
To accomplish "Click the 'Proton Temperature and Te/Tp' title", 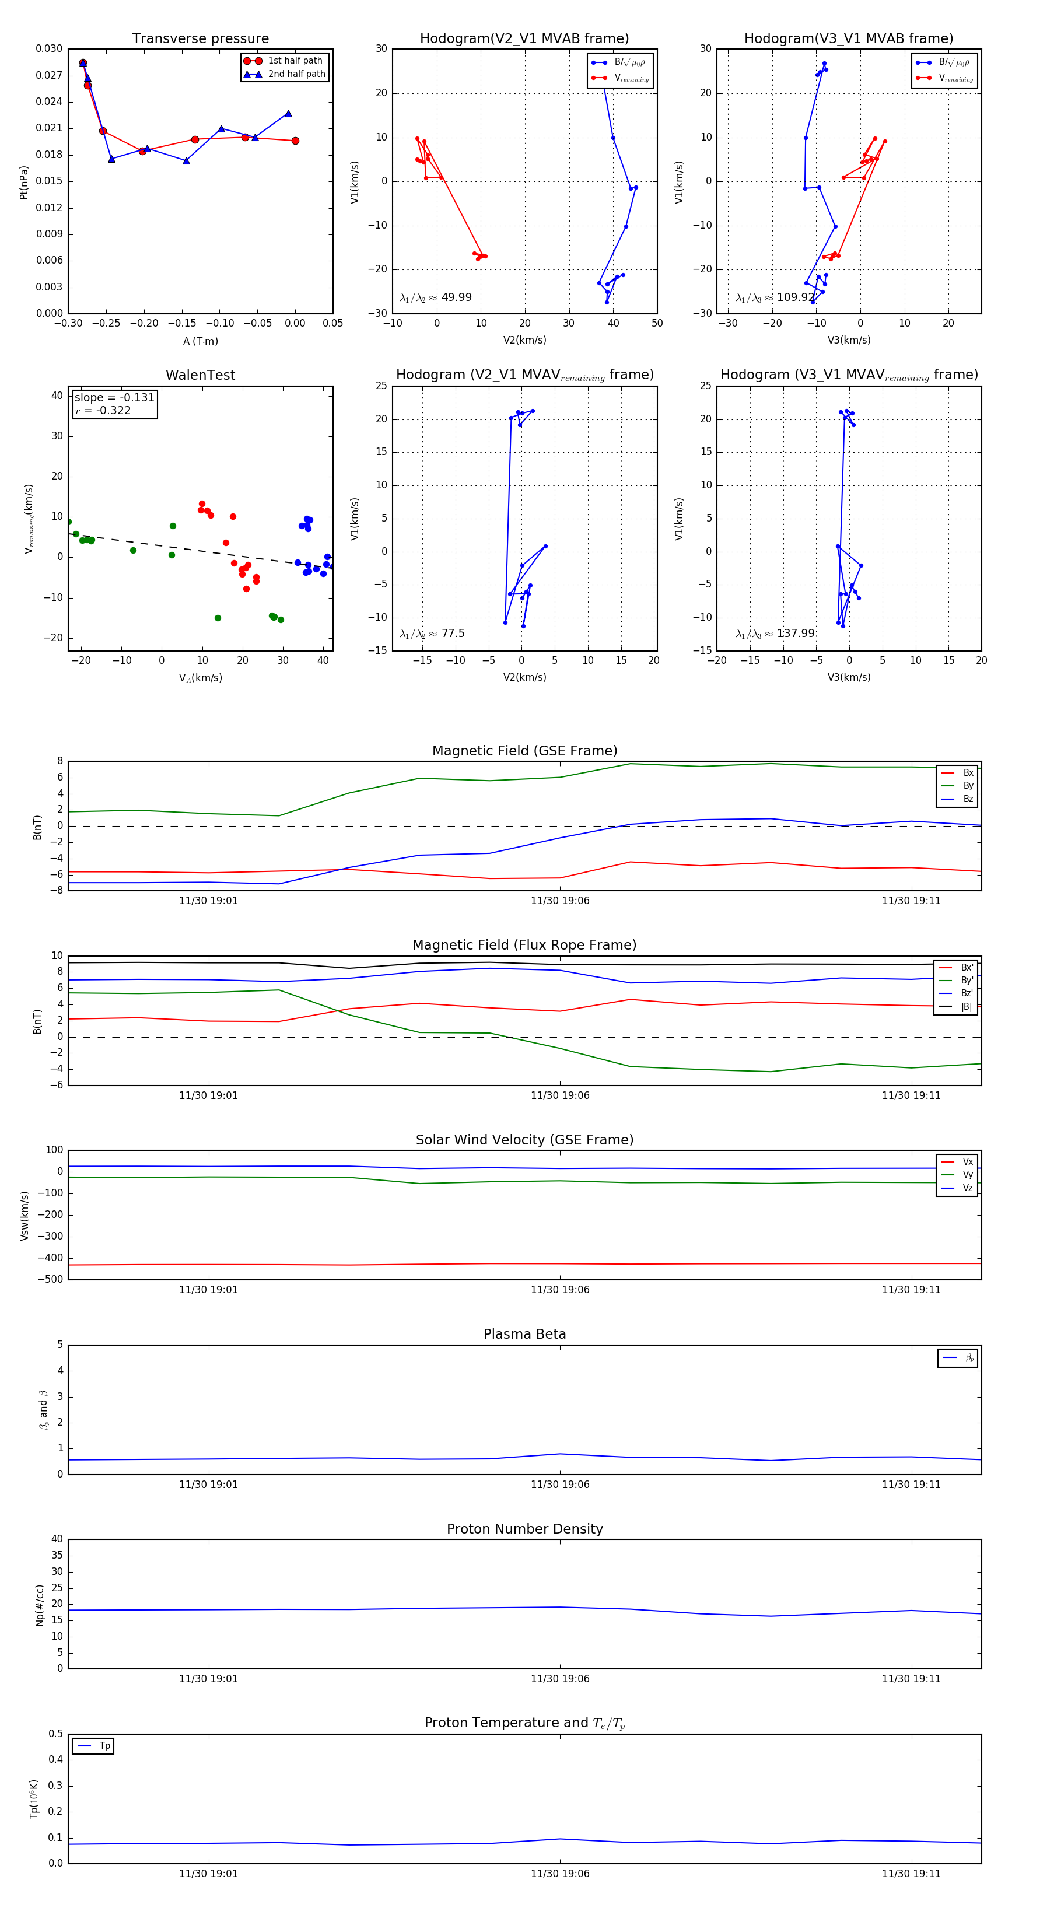I will pos(524,1723).
